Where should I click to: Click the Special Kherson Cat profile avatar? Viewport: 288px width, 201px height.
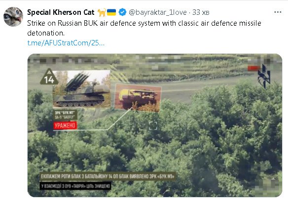click(13, 17)
